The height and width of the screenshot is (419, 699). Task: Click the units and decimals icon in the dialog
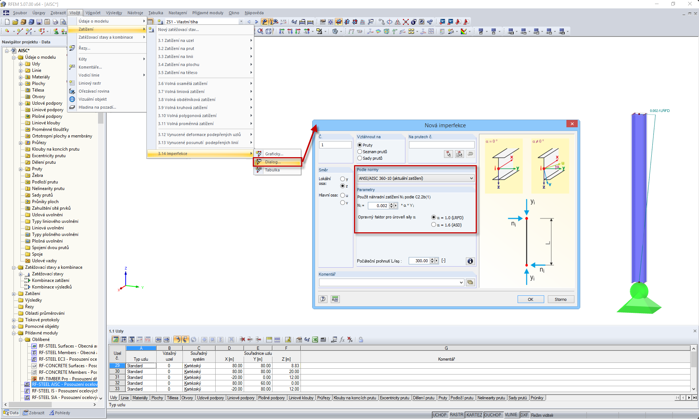(335, 299)
